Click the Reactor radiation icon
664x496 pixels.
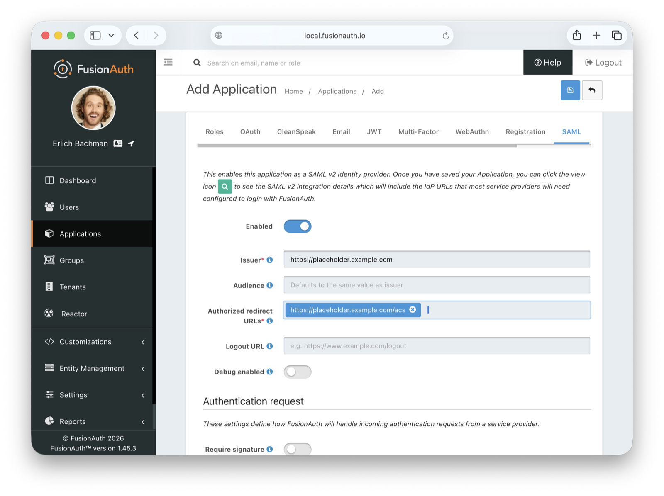point(49,314)
